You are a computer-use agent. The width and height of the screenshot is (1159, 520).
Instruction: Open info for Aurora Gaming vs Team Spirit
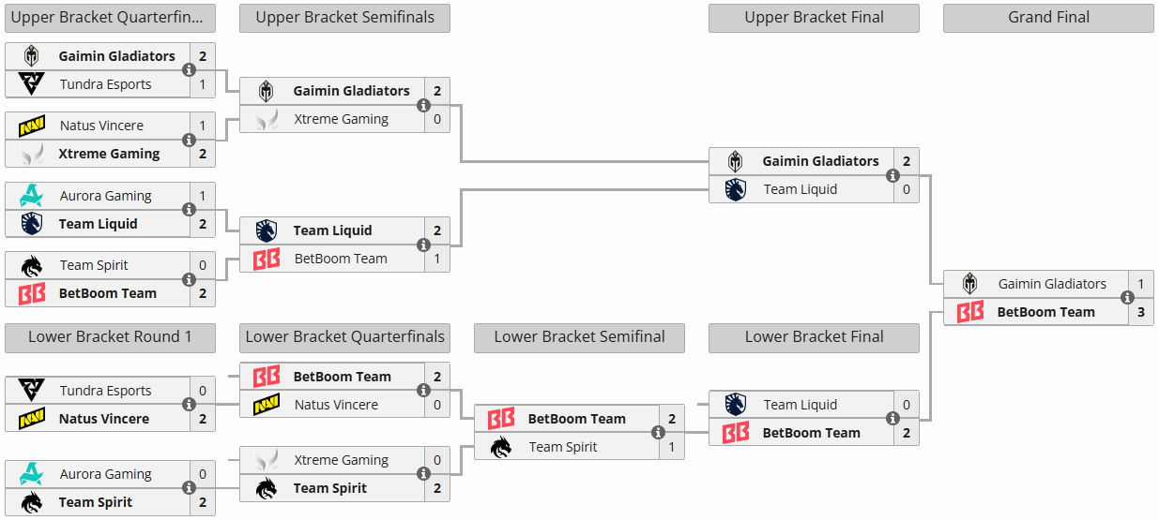coord(189,488)
